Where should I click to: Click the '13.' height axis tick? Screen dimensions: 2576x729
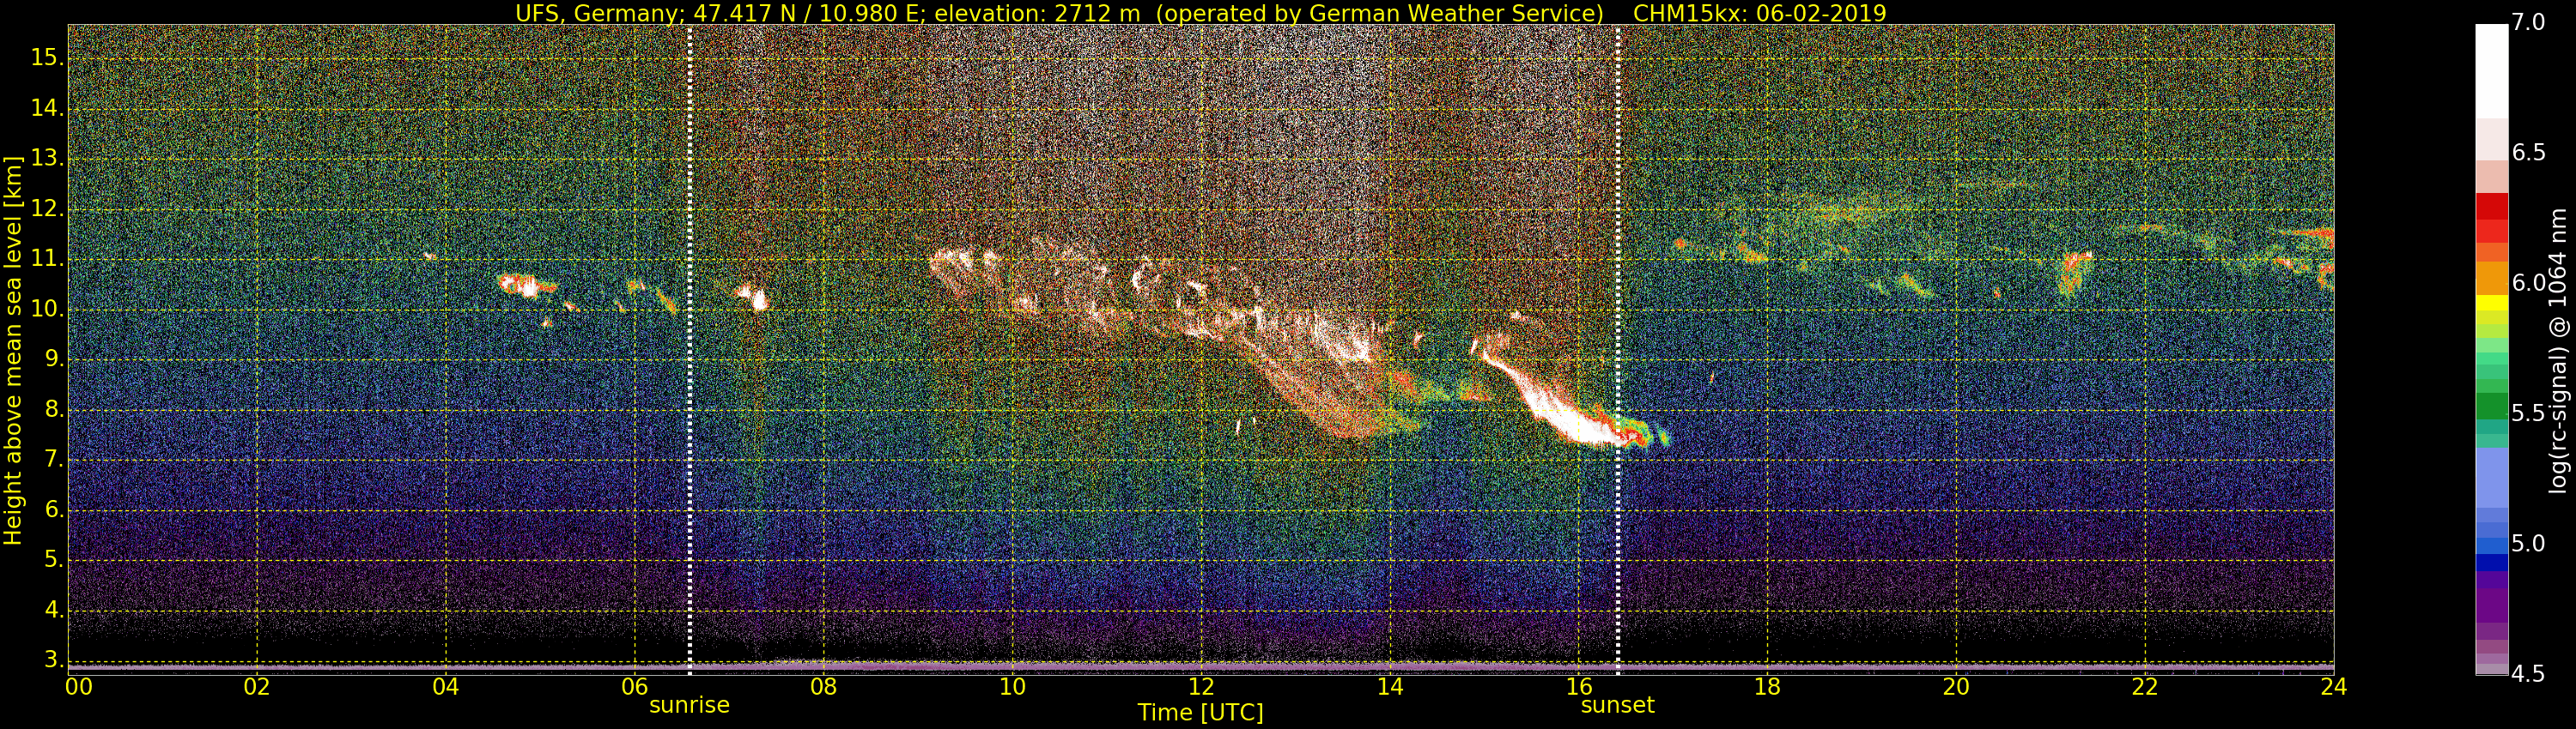(47, 159)
